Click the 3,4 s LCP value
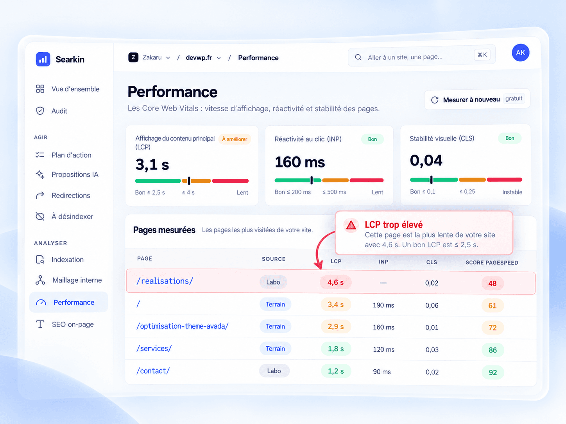Viewport: 566px width, 424px height. (x=335, y=304)
